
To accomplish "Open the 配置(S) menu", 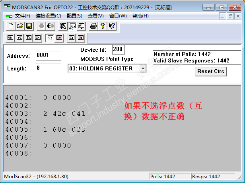I will point(74,16).
